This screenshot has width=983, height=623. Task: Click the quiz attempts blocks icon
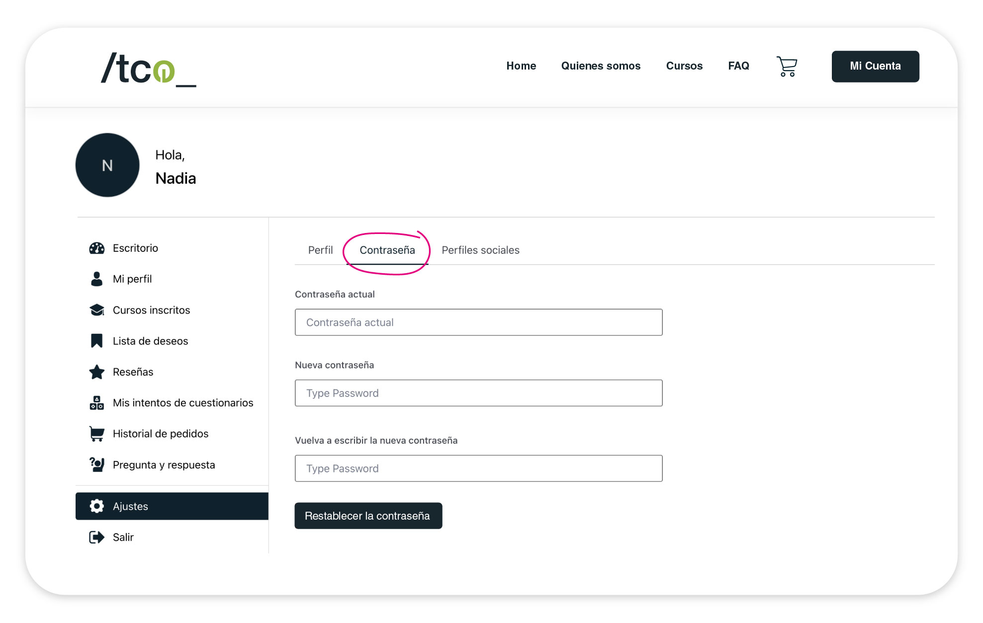pos(96,403)
